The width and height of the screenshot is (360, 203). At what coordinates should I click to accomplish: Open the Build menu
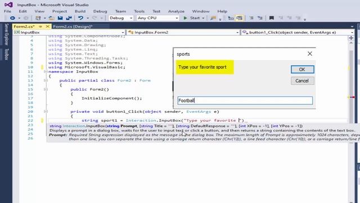pos(80,11)
